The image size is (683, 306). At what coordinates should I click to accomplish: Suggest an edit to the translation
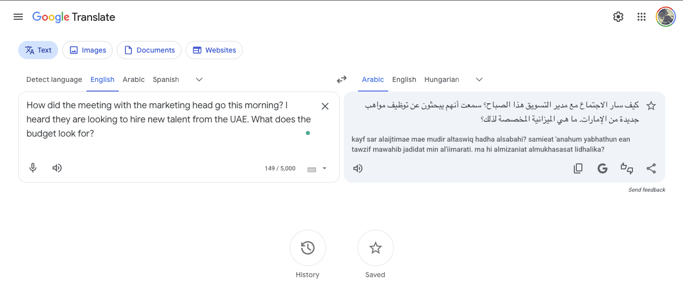[627, 168]
